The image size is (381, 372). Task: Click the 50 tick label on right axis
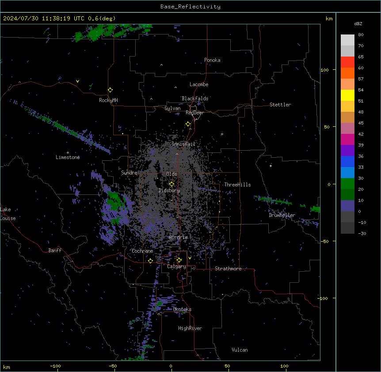pyautogui.click(x=327, y=127)
